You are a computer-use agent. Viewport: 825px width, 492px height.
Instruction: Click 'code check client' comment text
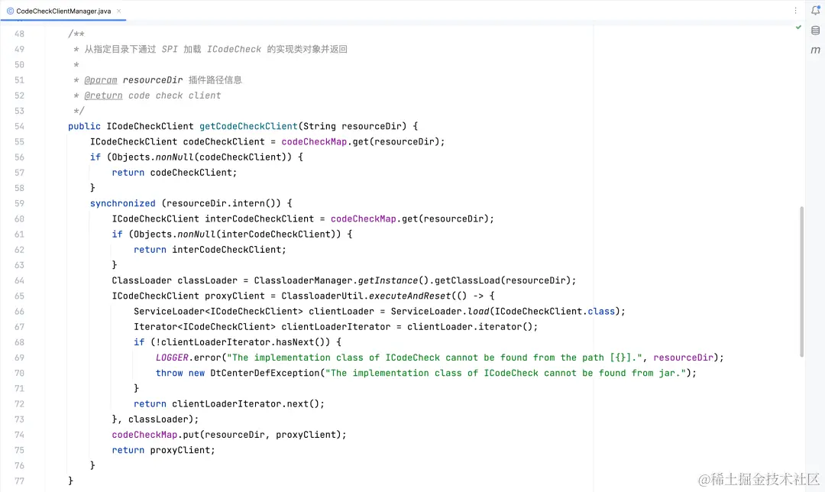(175, 95)
